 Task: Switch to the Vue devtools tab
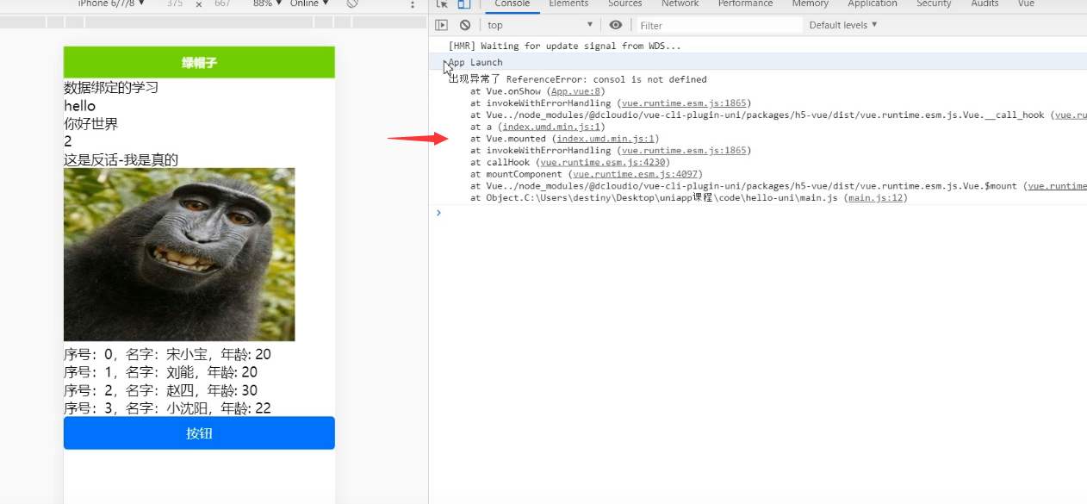[x=1026, y=3]
